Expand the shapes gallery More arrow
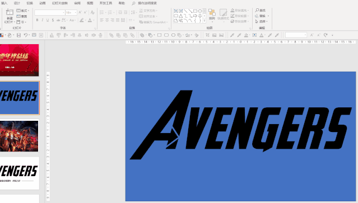358x203 pixels. pos(204,21)
